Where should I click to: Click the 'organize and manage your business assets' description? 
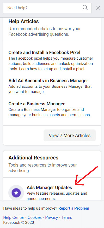[x=50, y=112]
